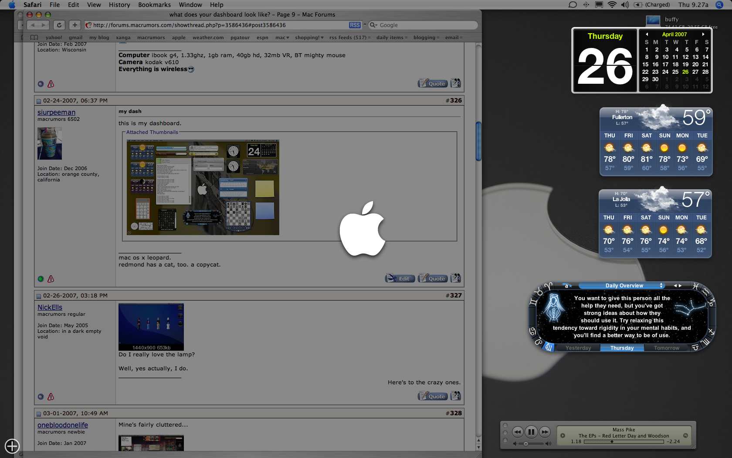Click Edit button on post #326
The height and width of the screenshot is (458, 732).
click(x=400, y=278)
